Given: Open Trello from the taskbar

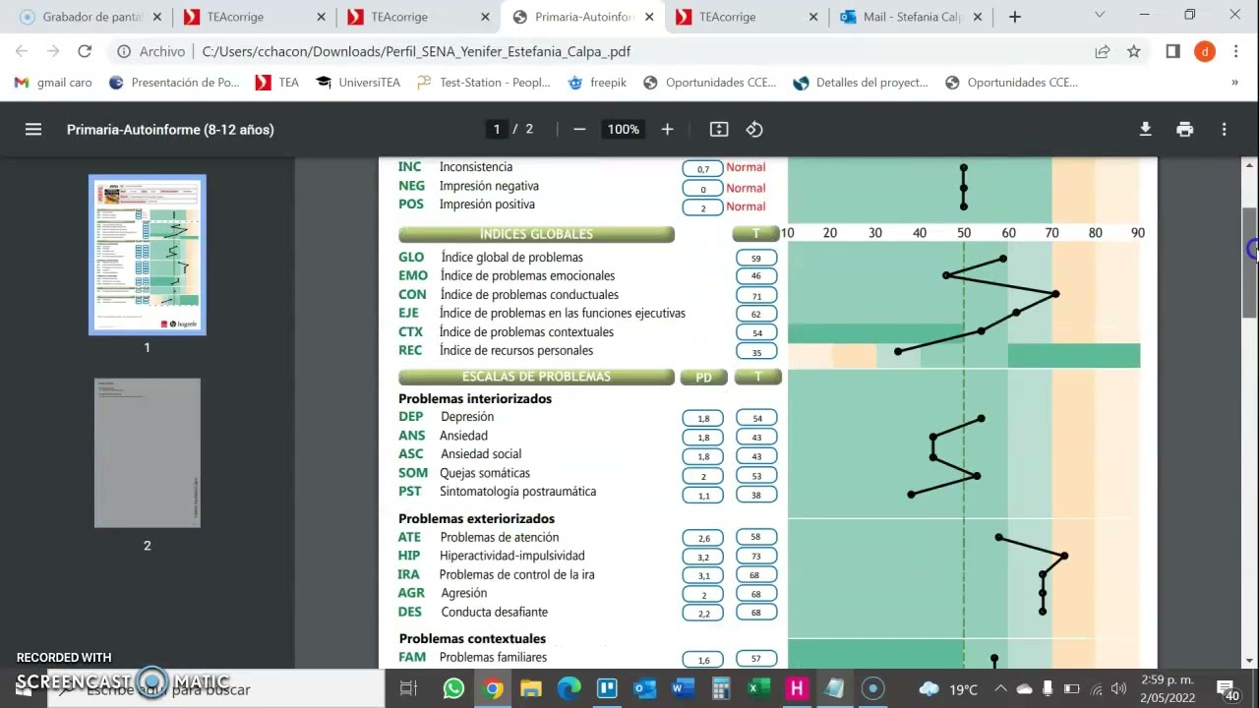Looking at the screenshot, I should pos(607,688).
